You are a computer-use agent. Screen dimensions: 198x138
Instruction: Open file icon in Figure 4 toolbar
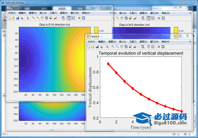point(93,47)
